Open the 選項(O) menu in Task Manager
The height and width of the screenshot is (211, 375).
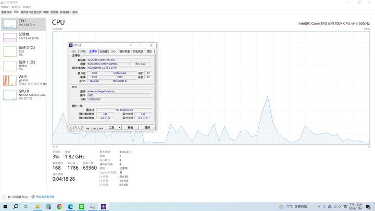click(16, 7)
